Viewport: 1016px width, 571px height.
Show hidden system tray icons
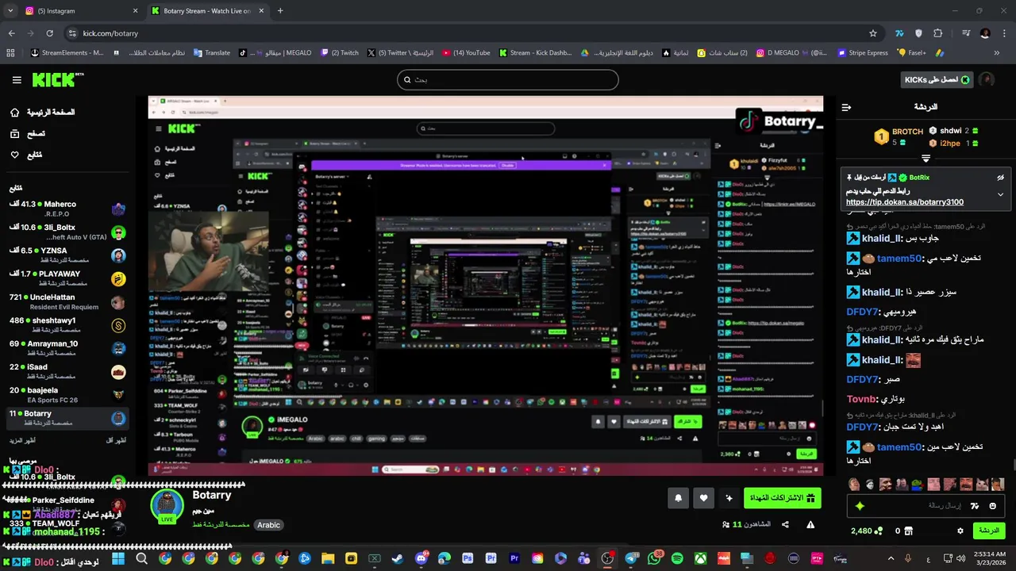tap(891, 559)
